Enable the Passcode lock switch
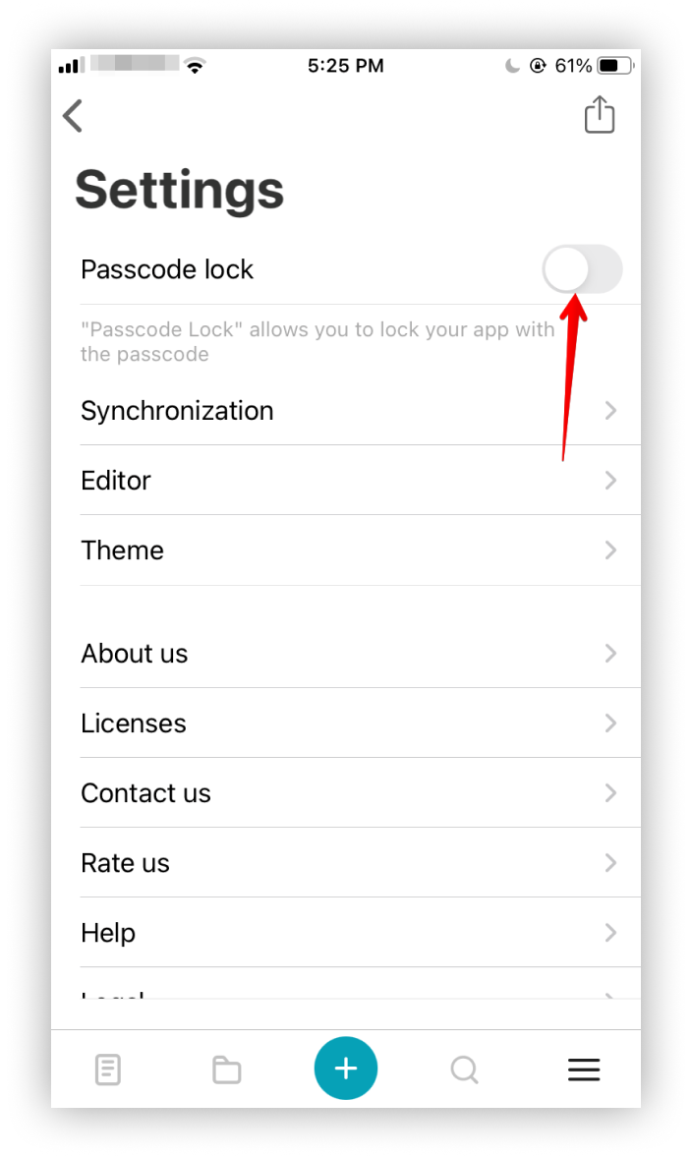Image resolution: width=692 pixels, height=1157 pixels. pos(582,269)
